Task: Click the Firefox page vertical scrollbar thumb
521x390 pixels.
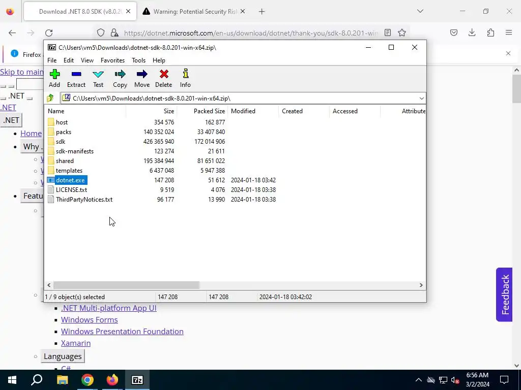Action: tap(516, 89)
